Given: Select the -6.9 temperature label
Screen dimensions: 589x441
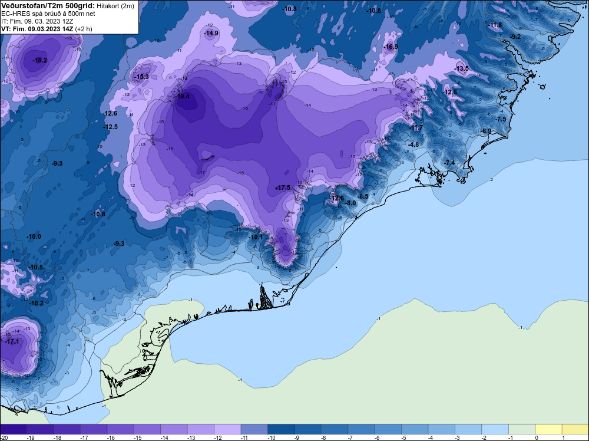Looking at the screenshot, I should click(x=486, y=131).
